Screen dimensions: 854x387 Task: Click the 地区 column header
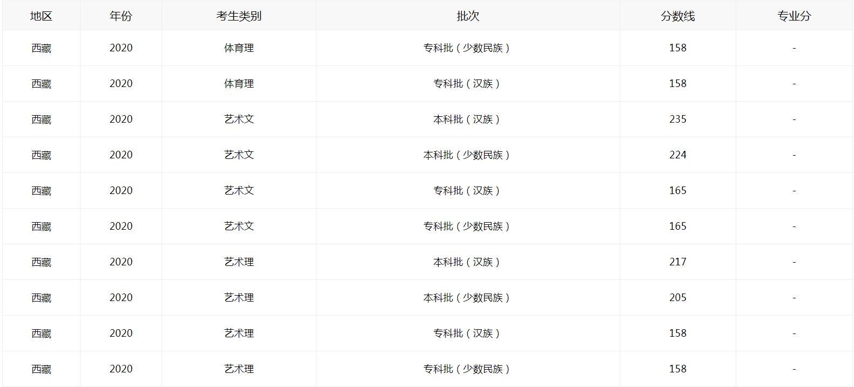(x=41, y=16)
